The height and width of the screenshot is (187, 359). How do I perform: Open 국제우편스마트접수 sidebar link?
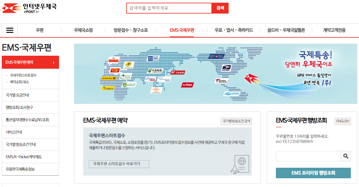point(23,75)
